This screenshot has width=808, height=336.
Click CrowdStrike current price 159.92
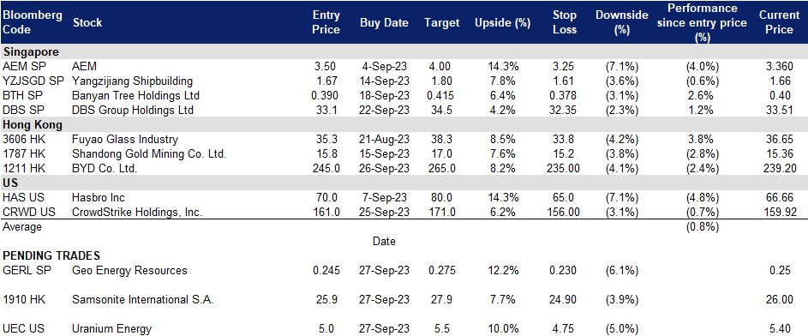pos(781,212)
